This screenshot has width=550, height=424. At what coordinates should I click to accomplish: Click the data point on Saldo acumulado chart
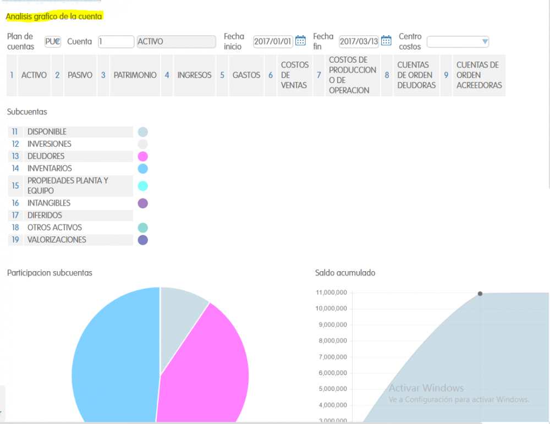pos(479,294)
